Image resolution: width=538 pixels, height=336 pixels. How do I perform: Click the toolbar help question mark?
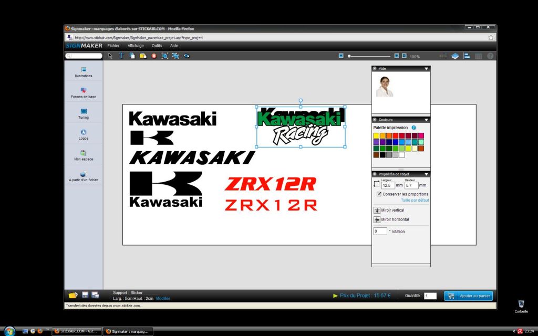[490, 56]
